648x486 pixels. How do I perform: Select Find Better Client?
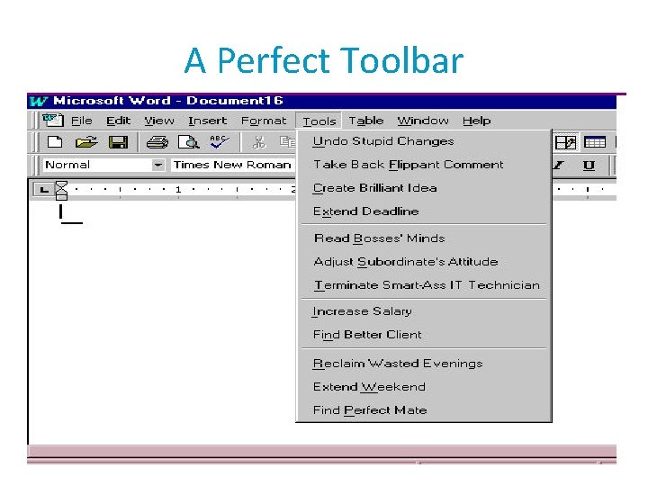424,334
